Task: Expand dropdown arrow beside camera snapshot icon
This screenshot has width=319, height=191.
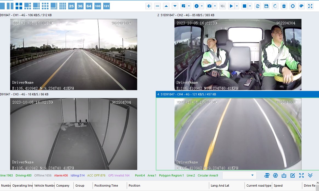Action: pos(215,6)
